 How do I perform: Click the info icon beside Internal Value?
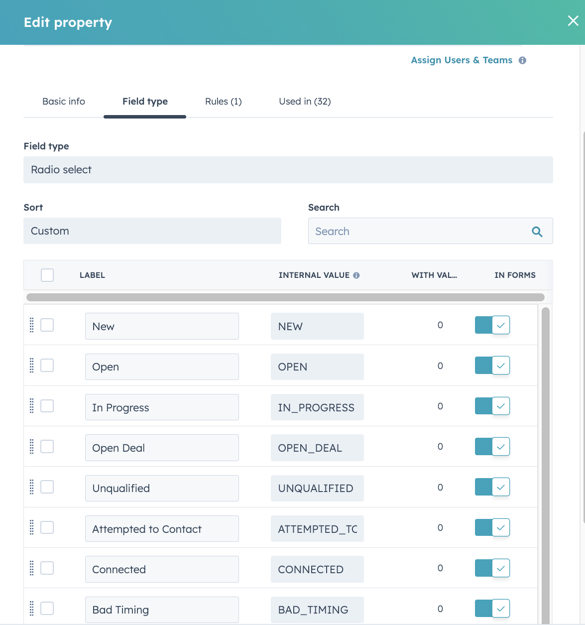click(356, 275)
